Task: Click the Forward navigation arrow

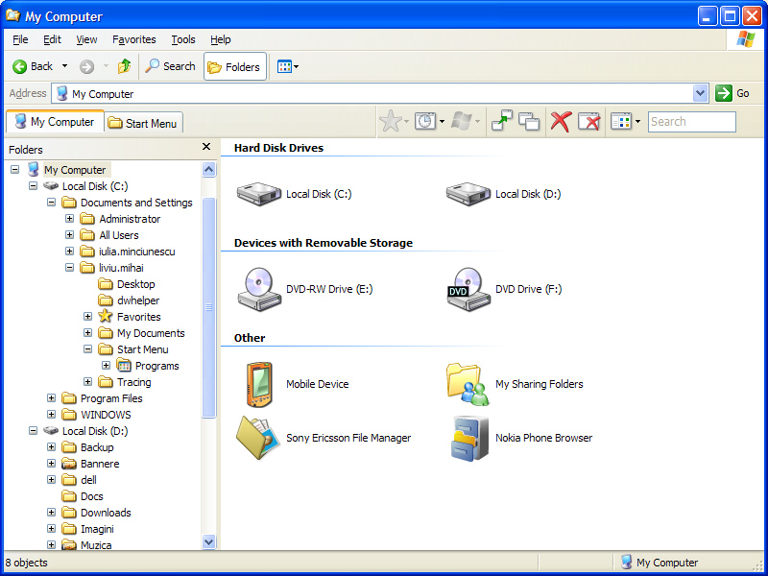Action: click(86, 66)
